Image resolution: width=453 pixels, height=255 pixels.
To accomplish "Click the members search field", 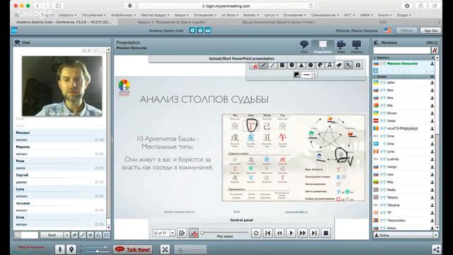I will [402, 50].
